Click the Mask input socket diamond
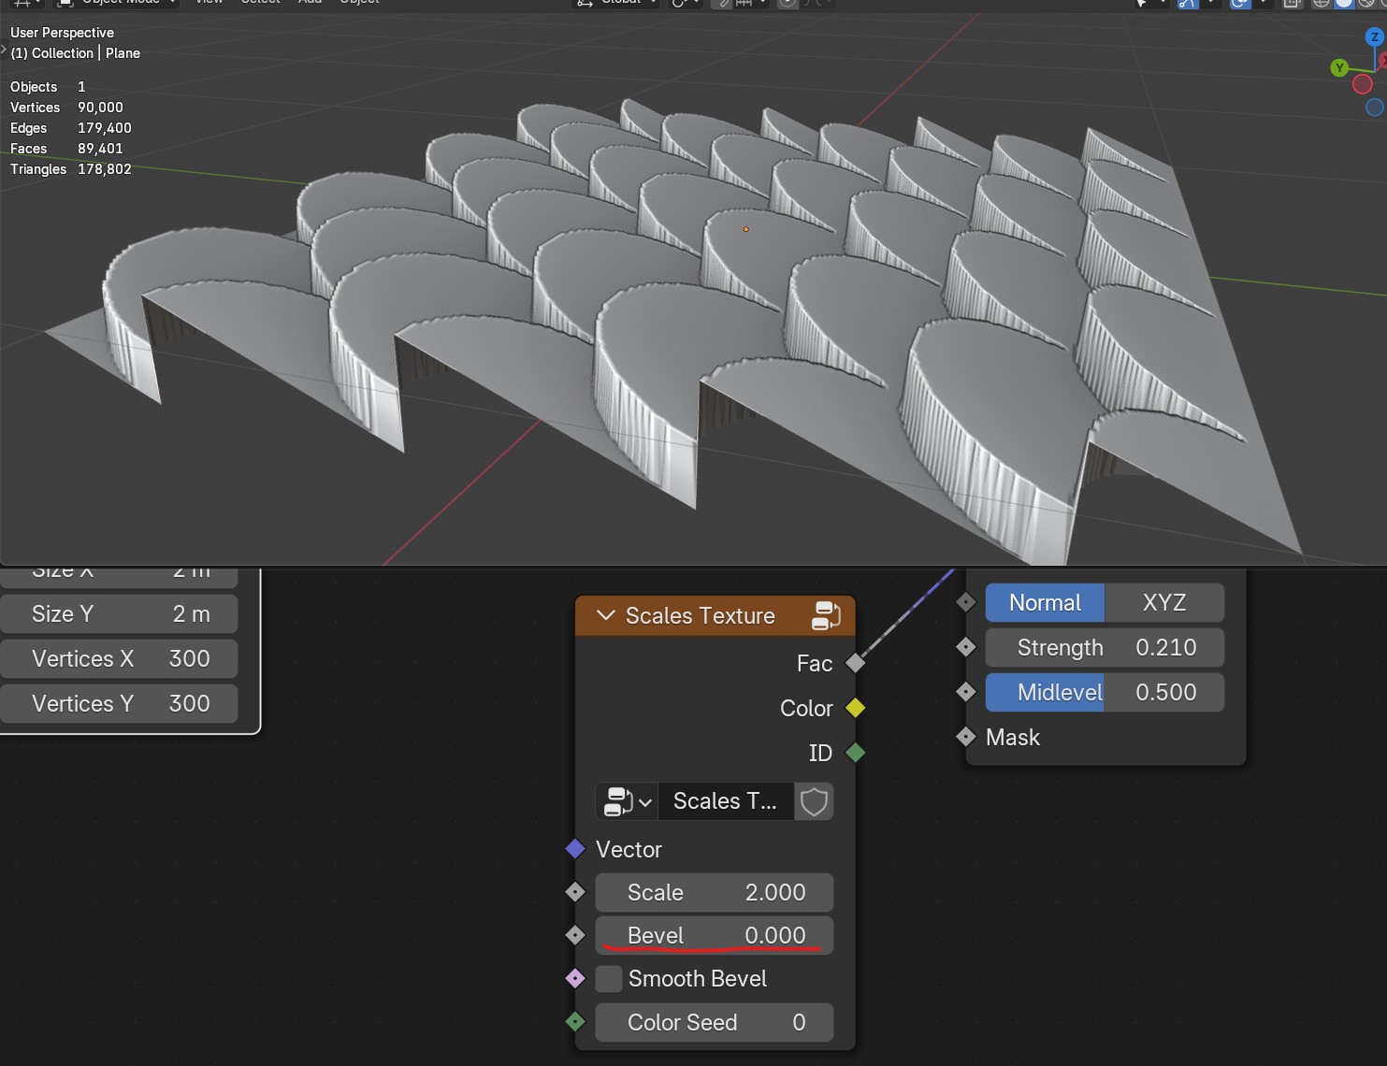This screenshot has width=1387, height=1066. tap(966, 737)
